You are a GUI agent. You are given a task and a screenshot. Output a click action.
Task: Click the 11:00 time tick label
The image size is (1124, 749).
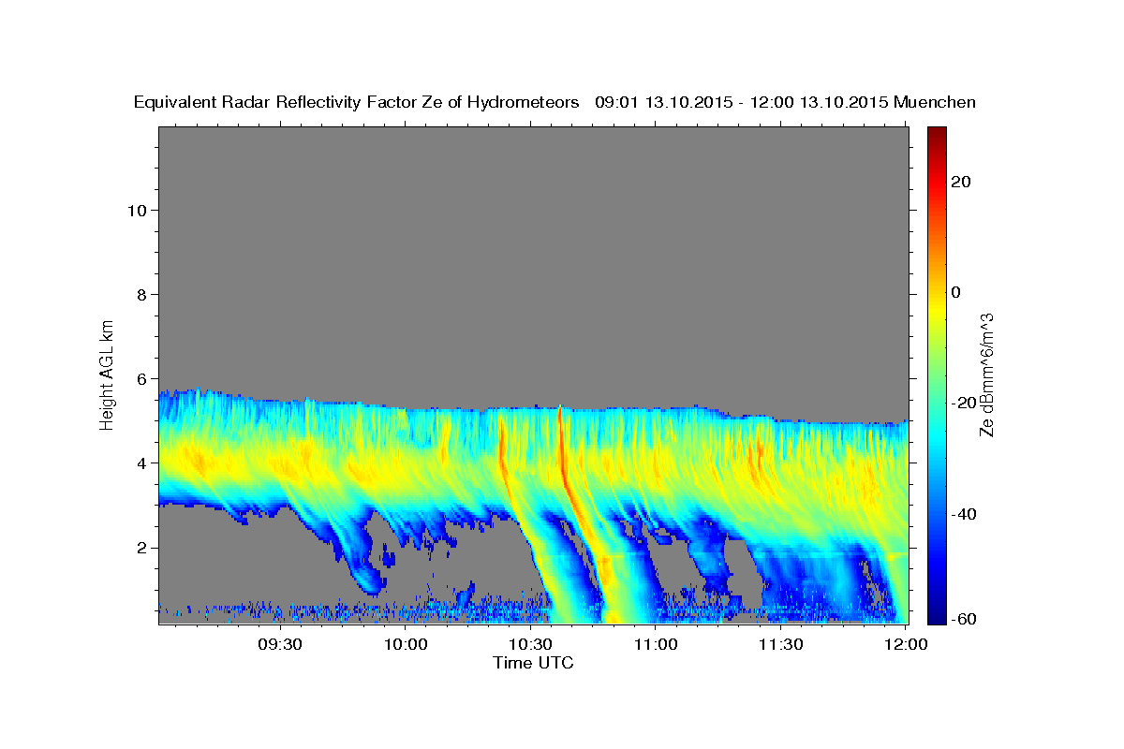click(656, 644)
